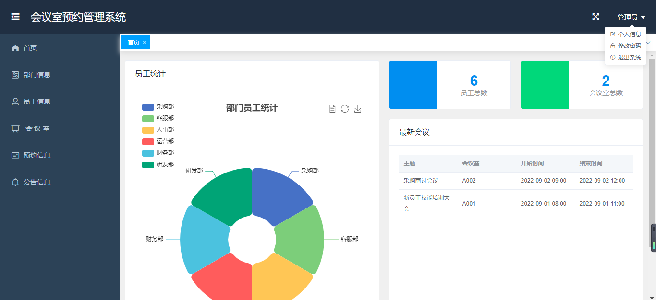Image resolution: width=656 pixels, height=300 pixels.
Task: Navigate to 会议室 in sidebar
Action: (37, 128)
